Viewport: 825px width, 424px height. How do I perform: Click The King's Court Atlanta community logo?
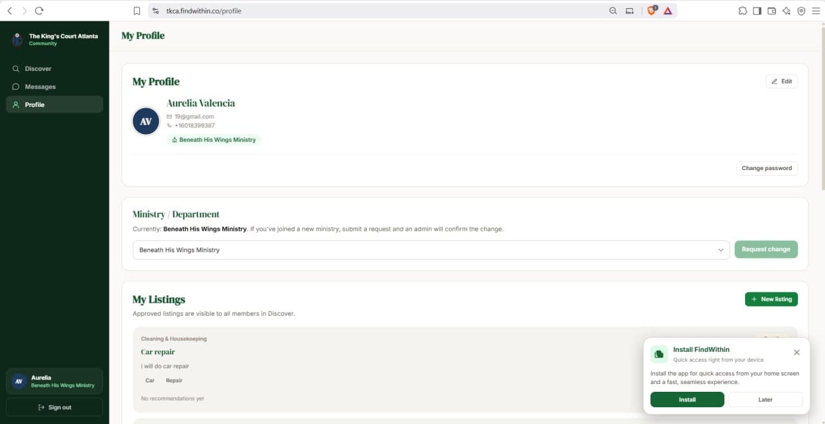[x=17, y=39]
